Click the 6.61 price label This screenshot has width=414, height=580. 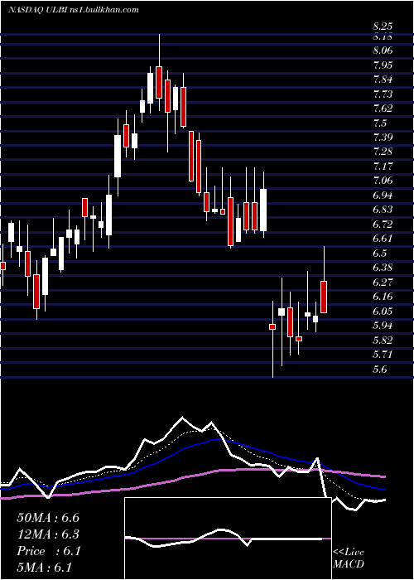point(383,239)
